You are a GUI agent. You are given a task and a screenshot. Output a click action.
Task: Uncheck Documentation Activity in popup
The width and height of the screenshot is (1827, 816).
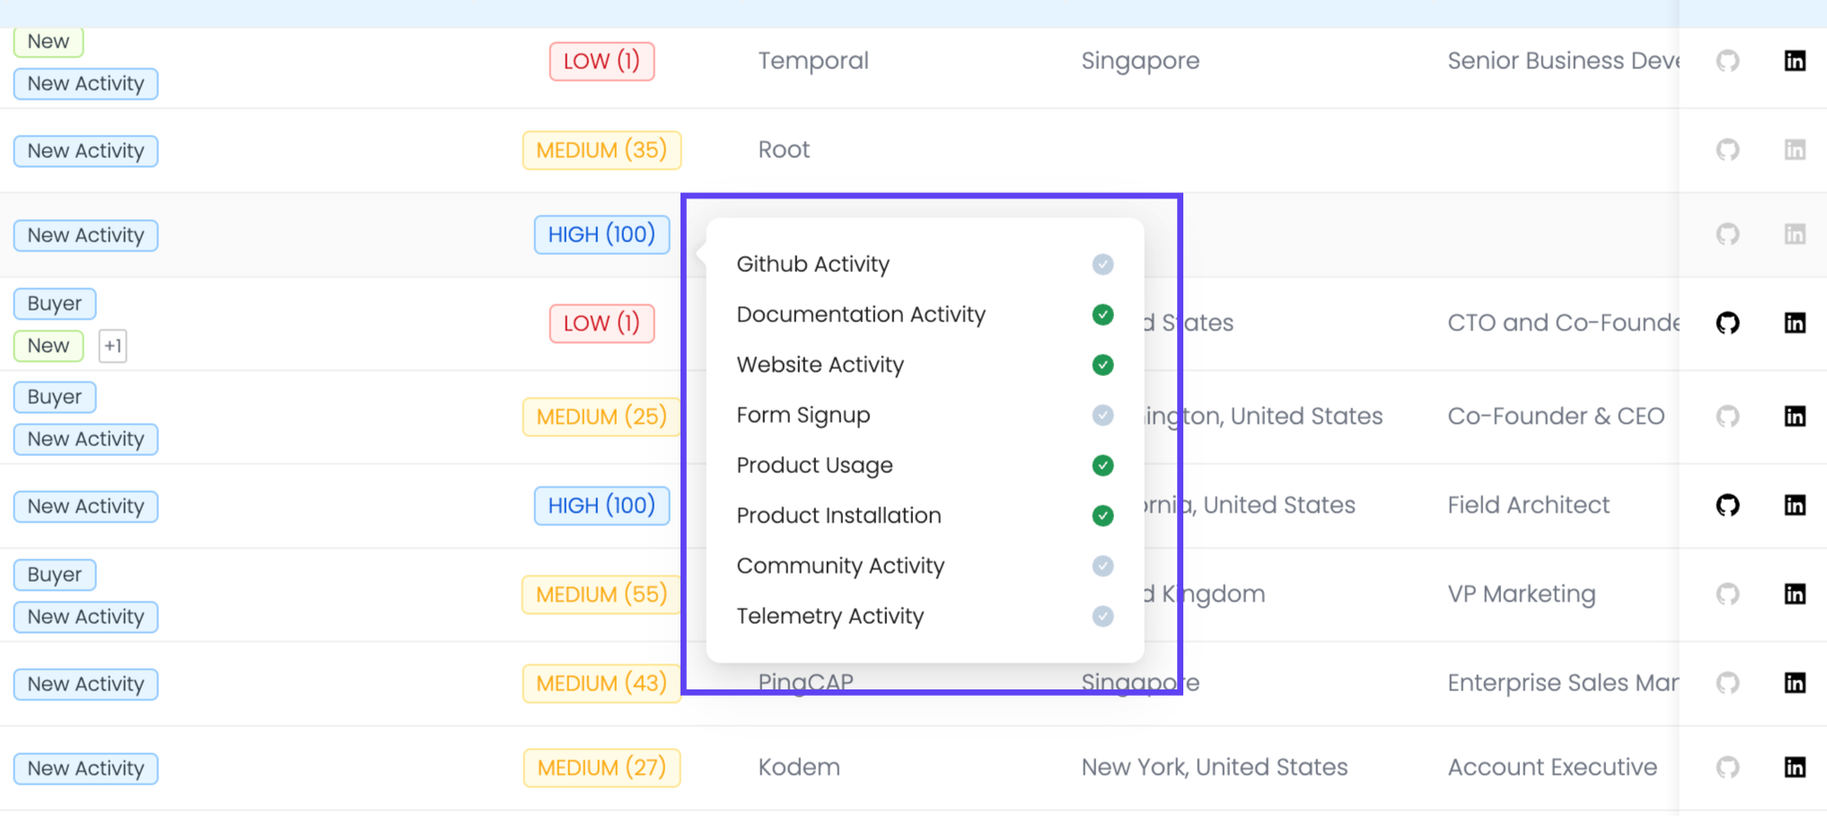click(x=1102, y=314)
